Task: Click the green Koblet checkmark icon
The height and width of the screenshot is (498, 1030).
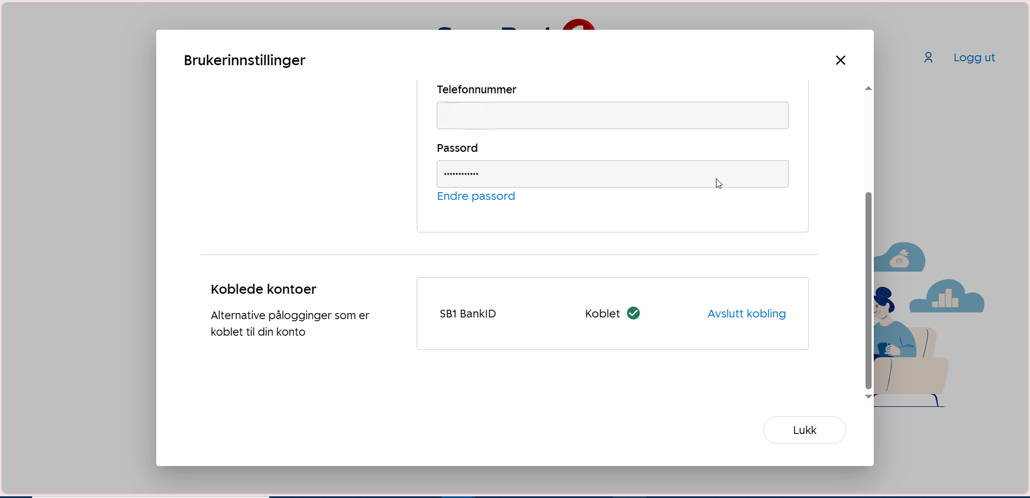Action: click(633, 314)
